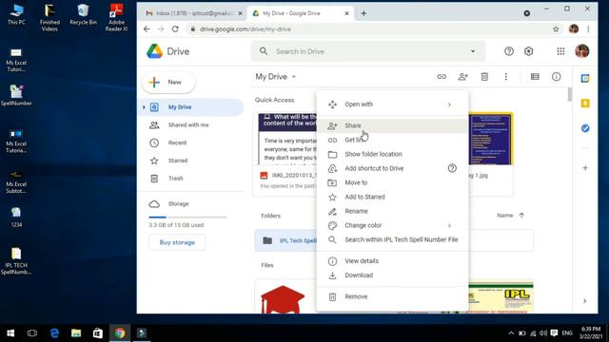Viewport: 609px width, 342px height.
Task: Open the Windows Start menu
Action: pyautogui.click(x=10, y=333)
